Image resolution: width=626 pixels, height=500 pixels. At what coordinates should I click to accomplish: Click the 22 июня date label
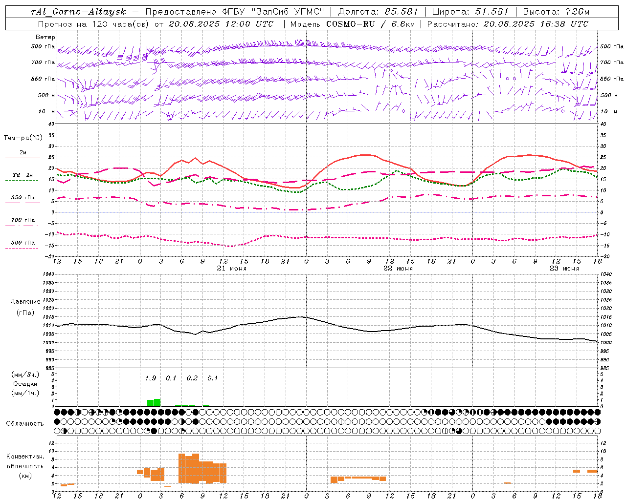tap(398, 269)
